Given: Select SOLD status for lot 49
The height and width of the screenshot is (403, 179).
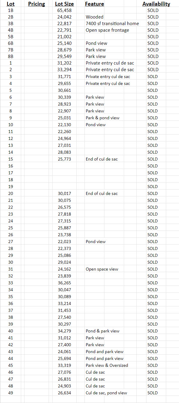Looking at the screenshot, I should (x=152, y=393).
